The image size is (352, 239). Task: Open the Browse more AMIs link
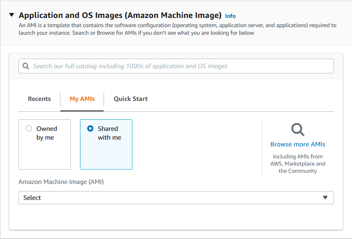[298, 144]
